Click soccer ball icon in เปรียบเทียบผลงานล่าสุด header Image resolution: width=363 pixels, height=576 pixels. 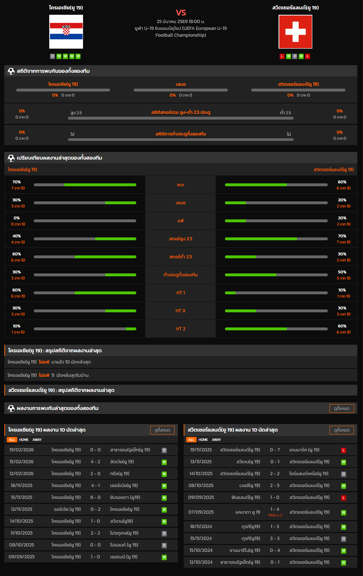[x=11, y=158]
